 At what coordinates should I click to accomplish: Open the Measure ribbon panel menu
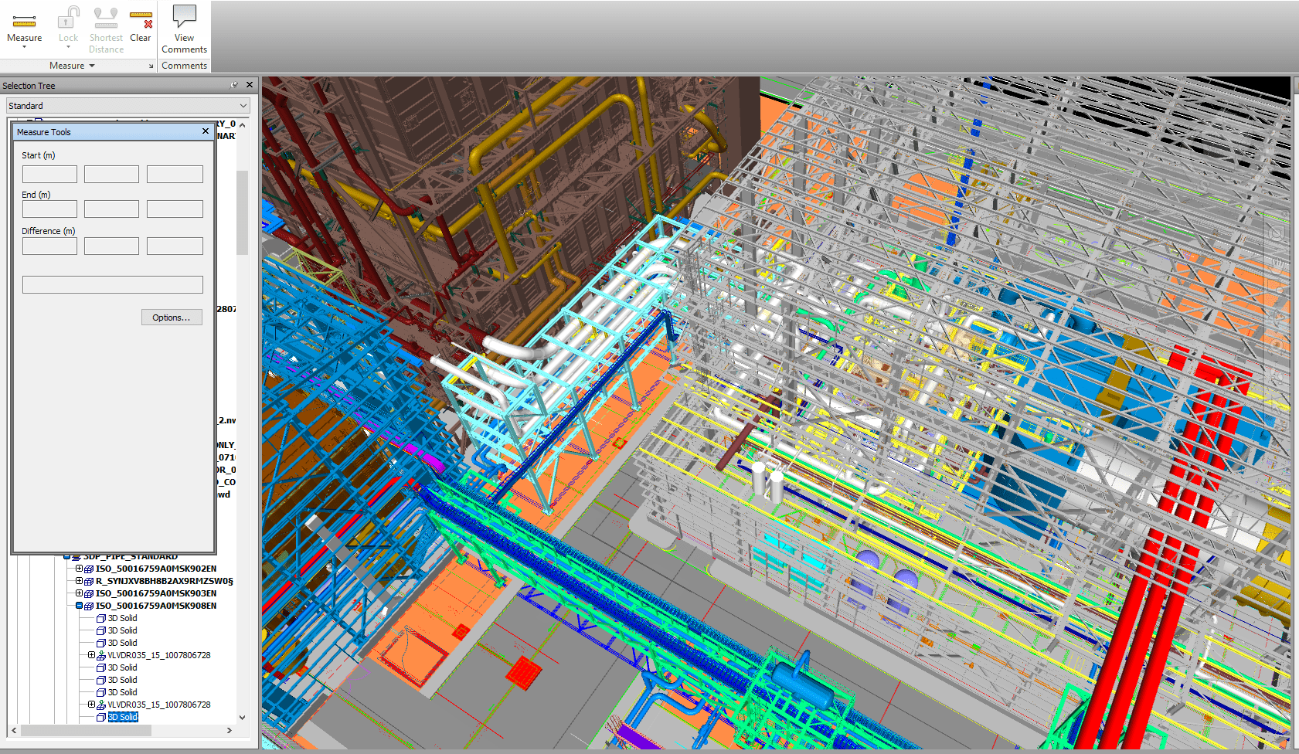click(73, 66)
